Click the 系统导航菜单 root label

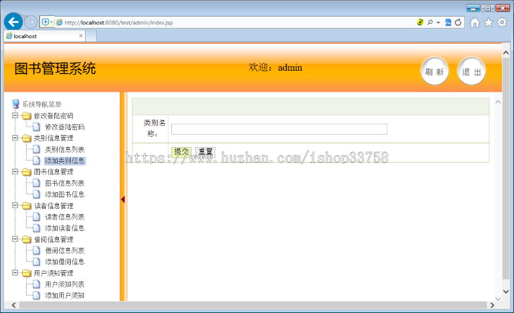[x=42, y=104]
